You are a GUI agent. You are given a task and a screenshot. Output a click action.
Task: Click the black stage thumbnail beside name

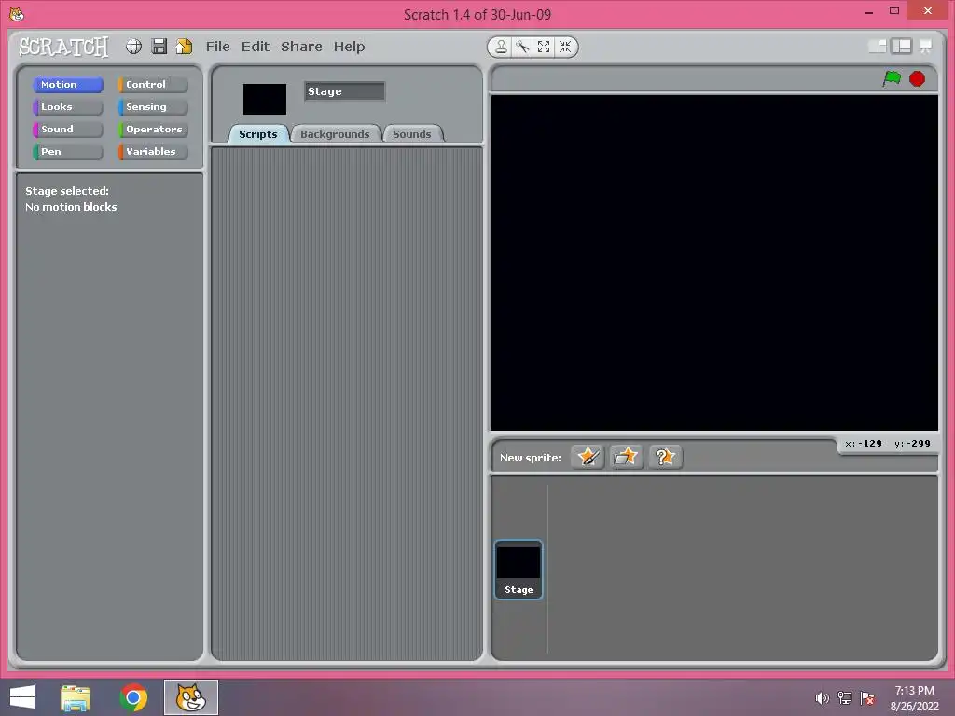coord(264,99)
